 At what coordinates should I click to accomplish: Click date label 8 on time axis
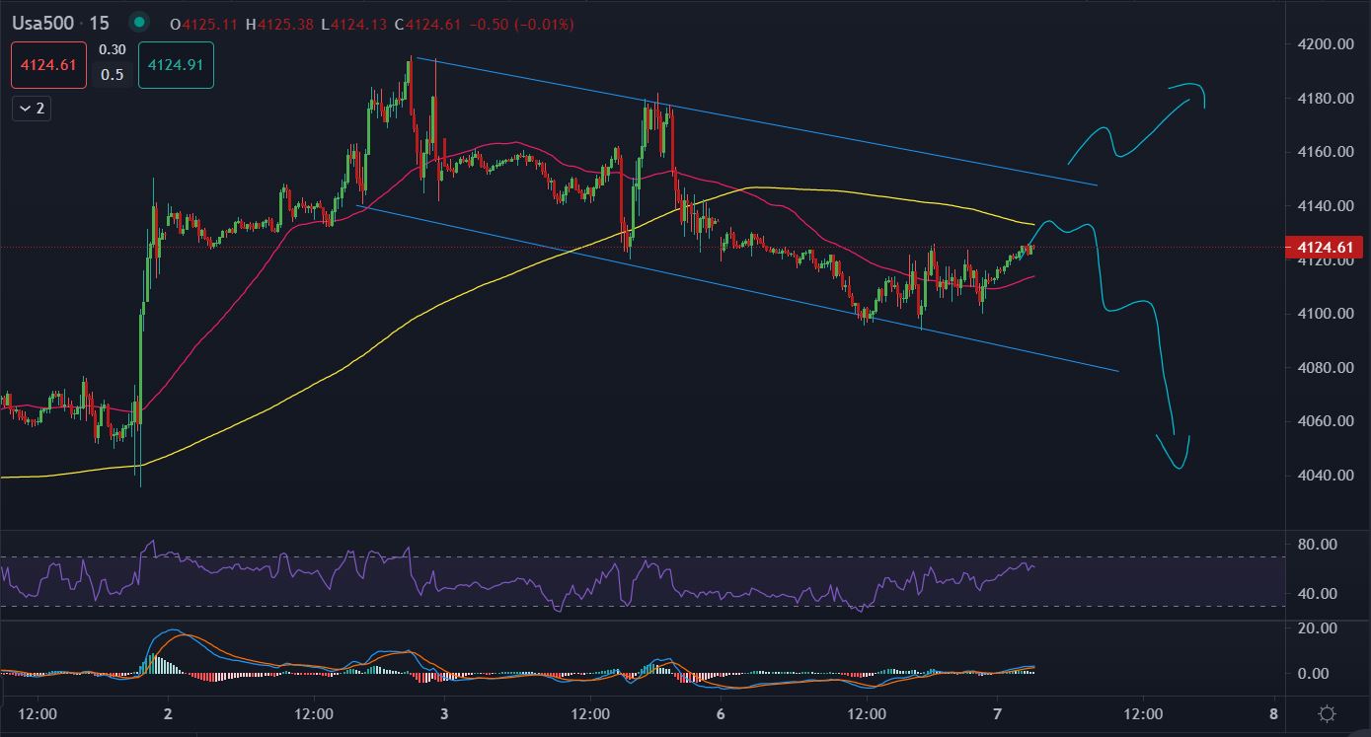click(x=1274, y=713)
